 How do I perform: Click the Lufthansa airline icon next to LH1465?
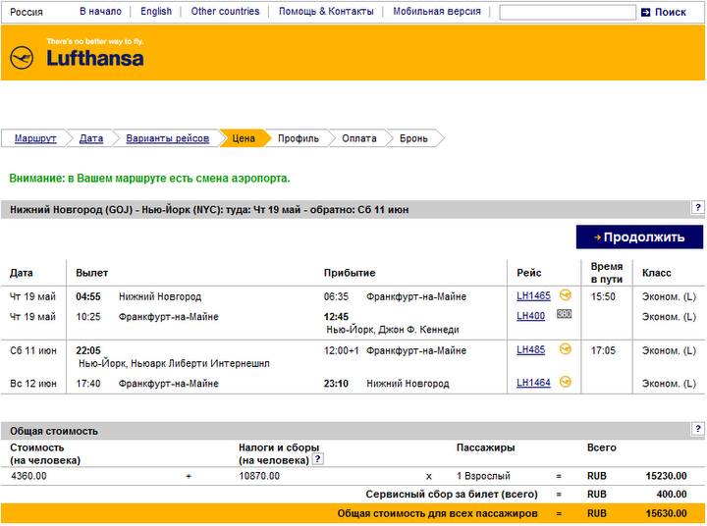coord(565,295)
